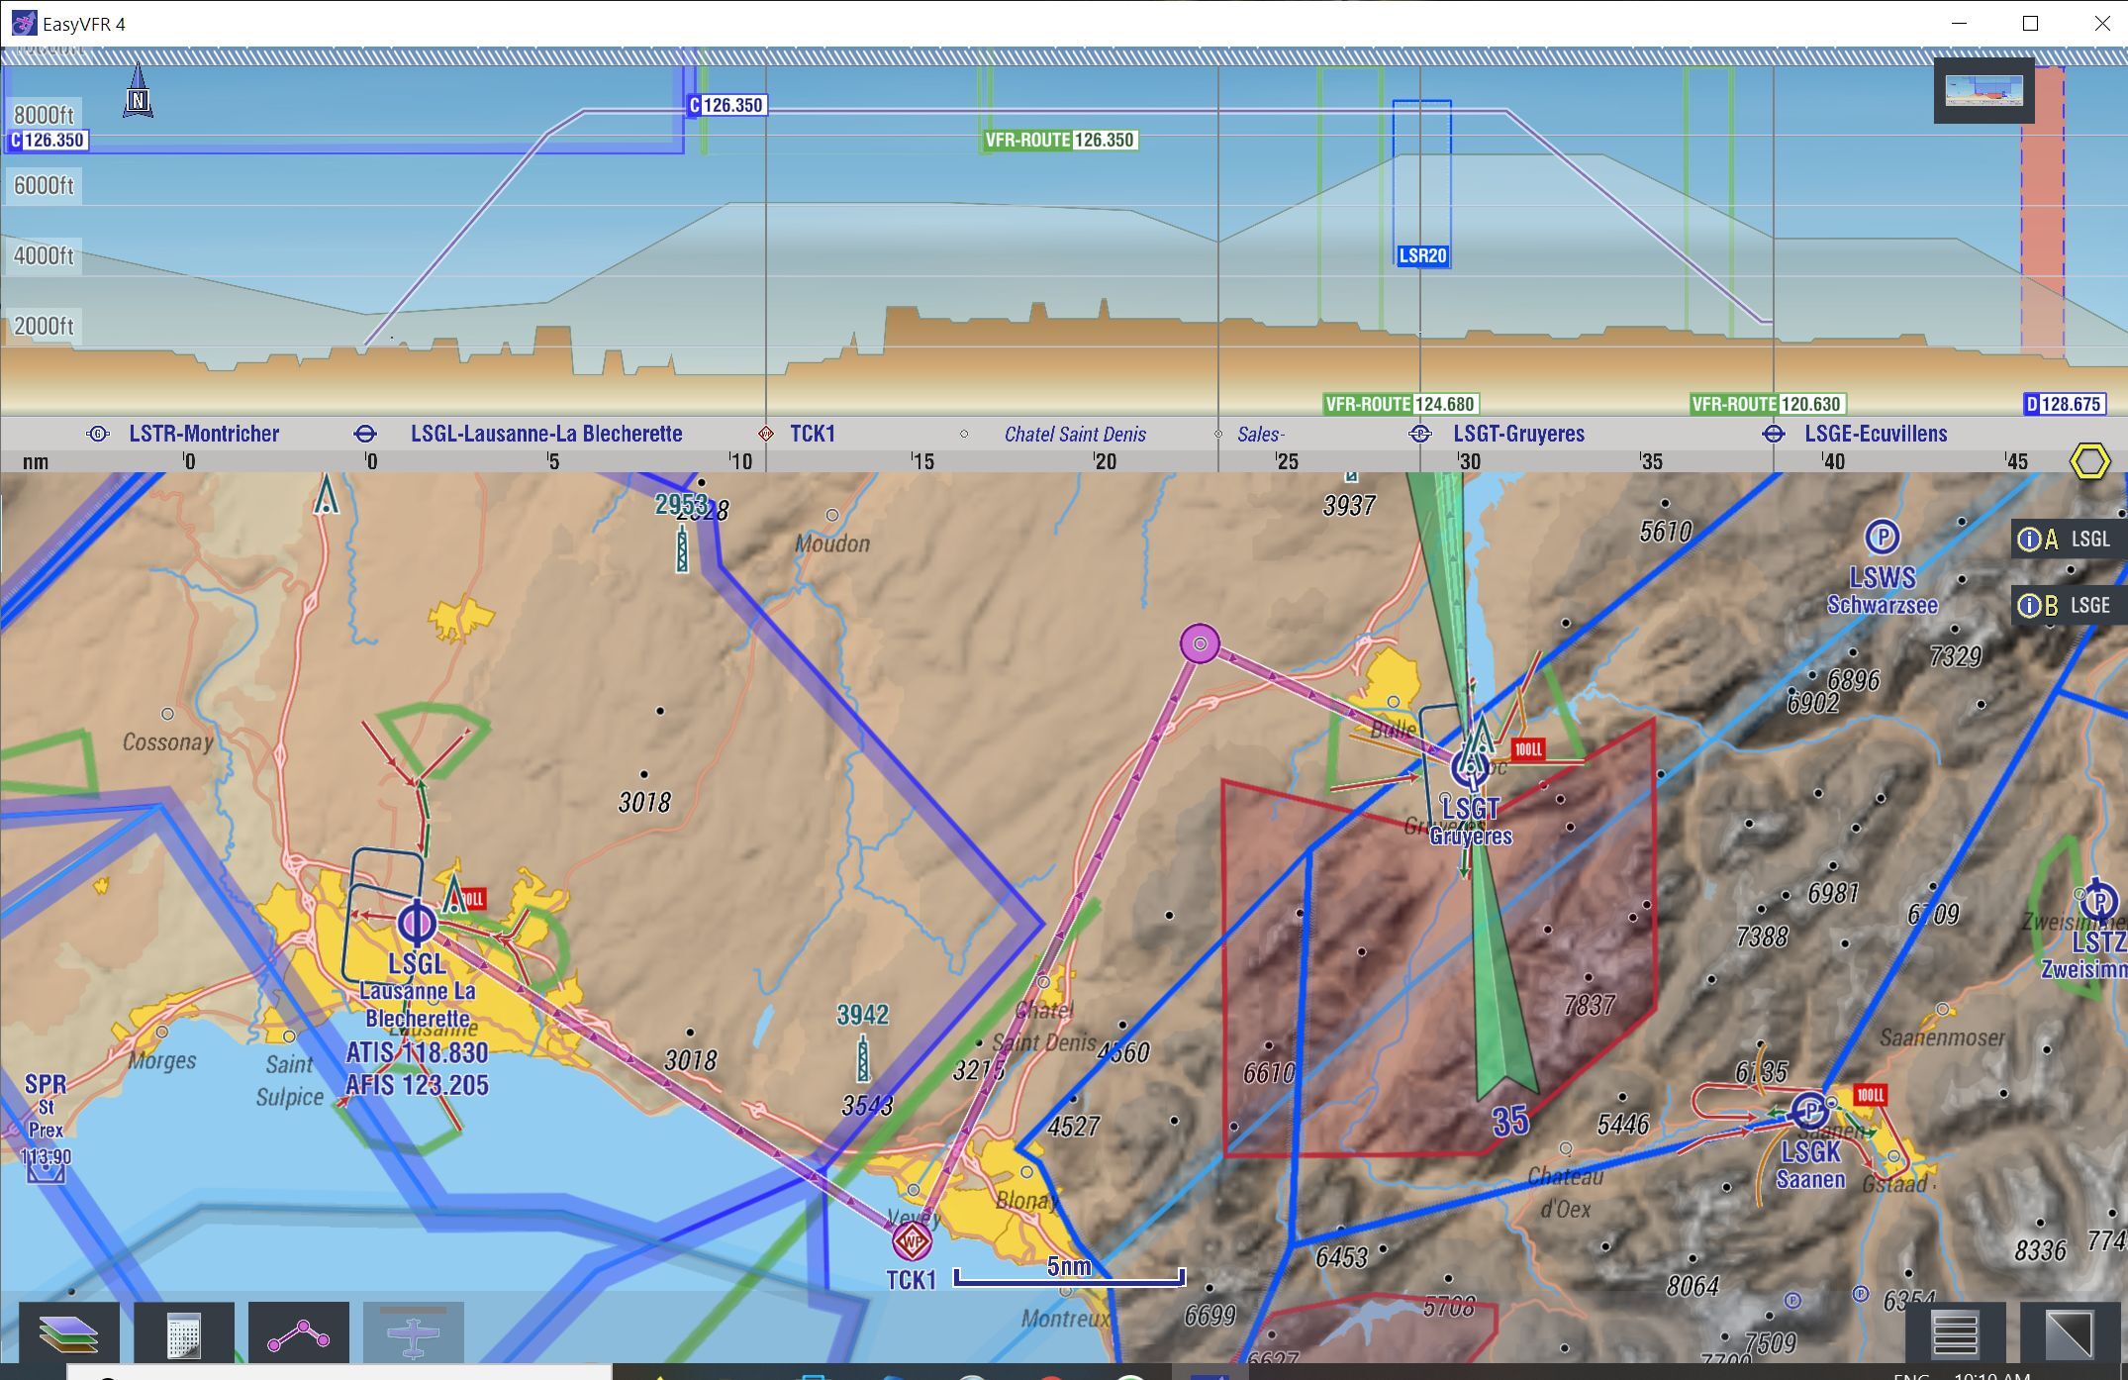The width and height of the screenshot is (2128, 1380).
Task: Click the profile view thumbnail
Action: tap(1983, 91)
